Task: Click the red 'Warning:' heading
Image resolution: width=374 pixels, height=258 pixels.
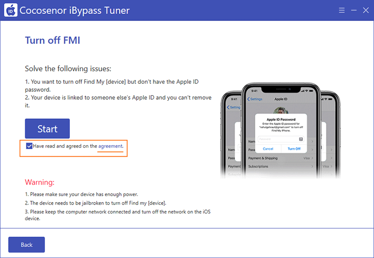Action: pos(39,182)
